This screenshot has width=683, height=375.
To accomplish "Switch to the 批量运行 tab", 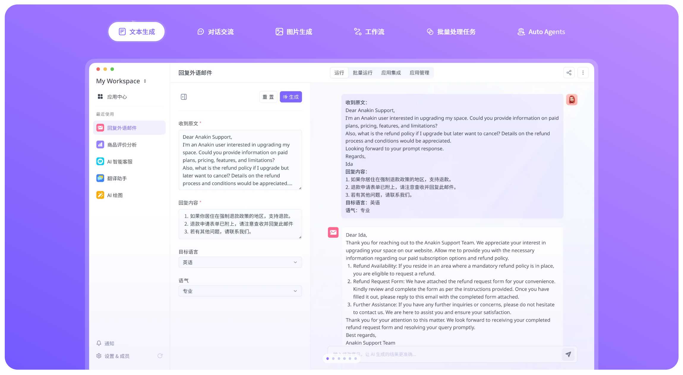I will [363, 72].
